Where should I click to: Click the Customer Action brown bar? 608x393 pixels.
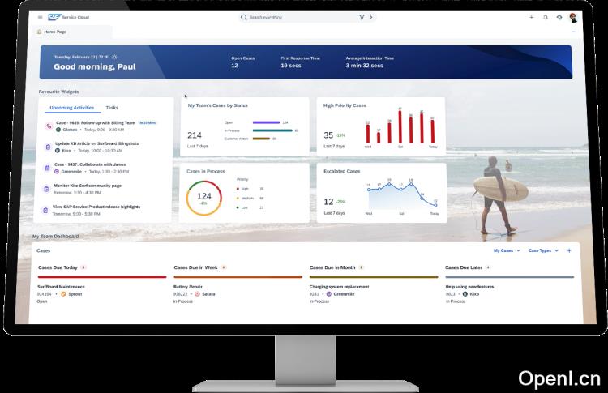point(261,139)
